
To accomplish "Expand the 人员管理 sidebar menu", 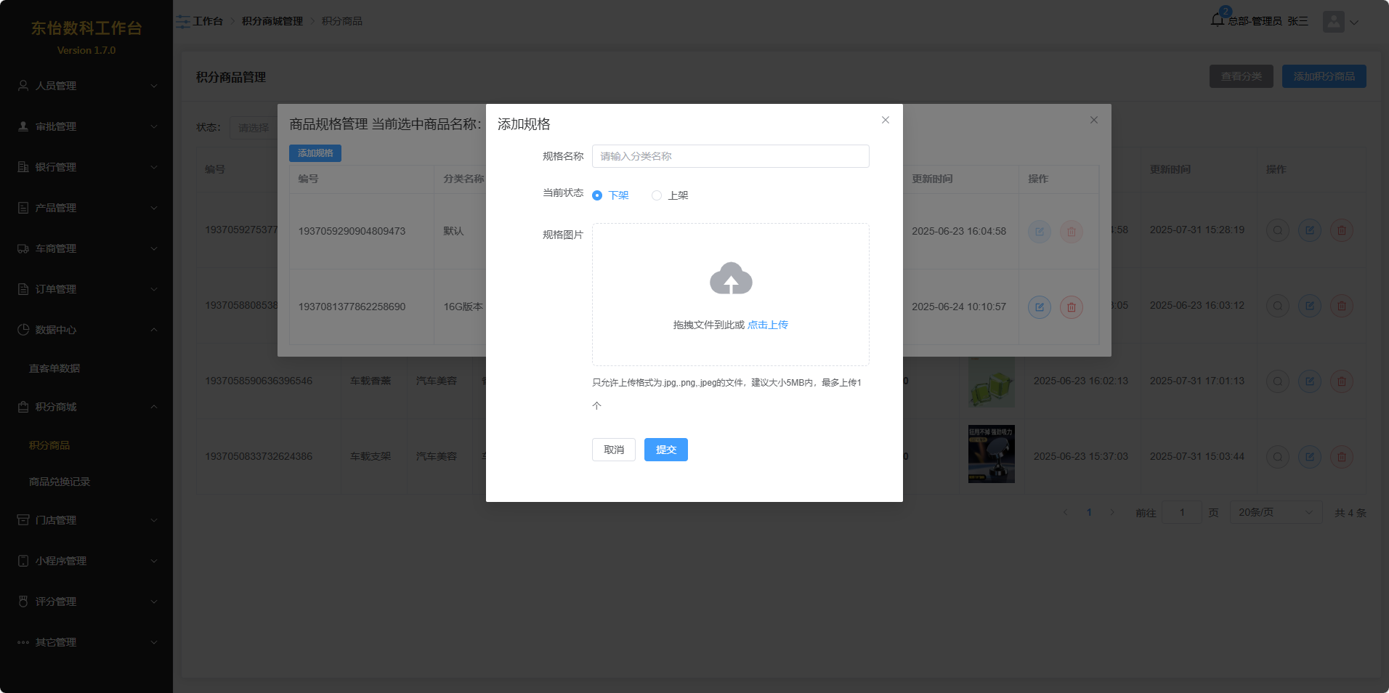I will [86, 86].
